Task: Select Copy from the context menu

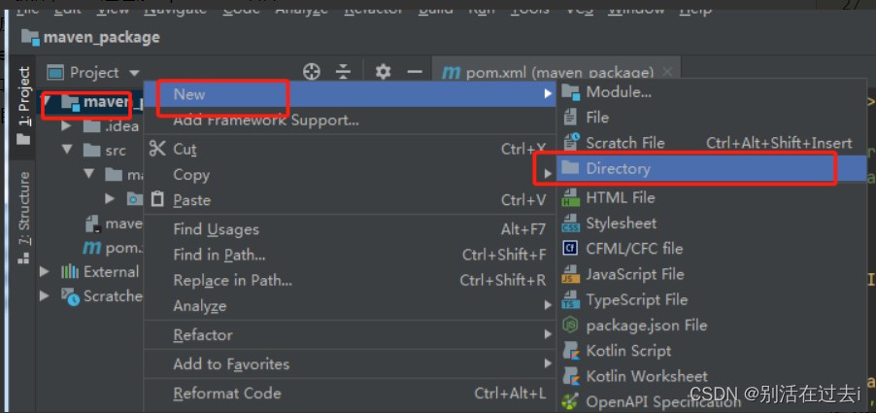Action: pos(350,174)
